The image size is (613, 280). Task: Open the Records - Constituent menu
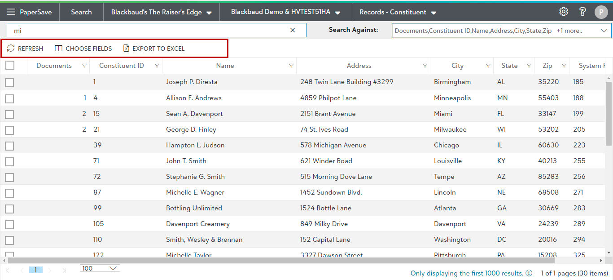[398, 12]
